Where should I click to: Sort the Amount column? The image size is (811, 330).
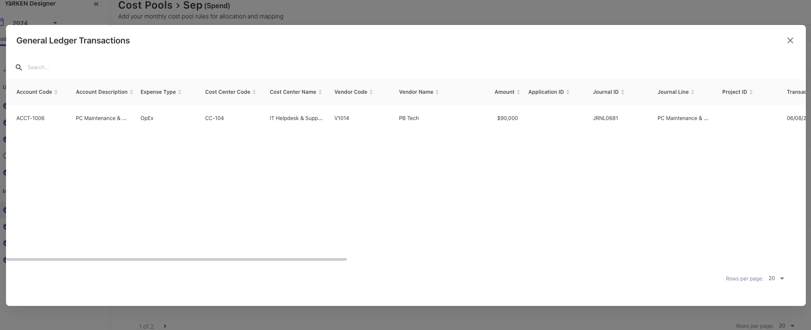pos(518,92)
